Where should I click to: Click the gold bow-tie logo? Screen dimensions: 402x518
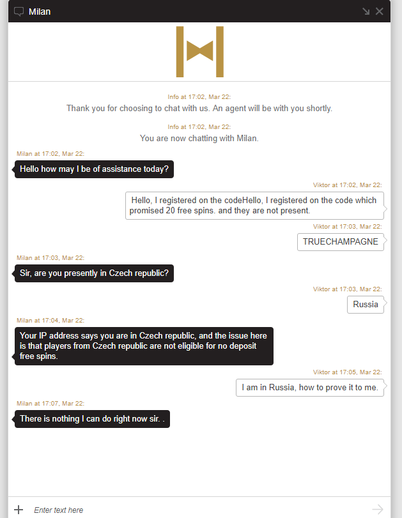point(199,52)
